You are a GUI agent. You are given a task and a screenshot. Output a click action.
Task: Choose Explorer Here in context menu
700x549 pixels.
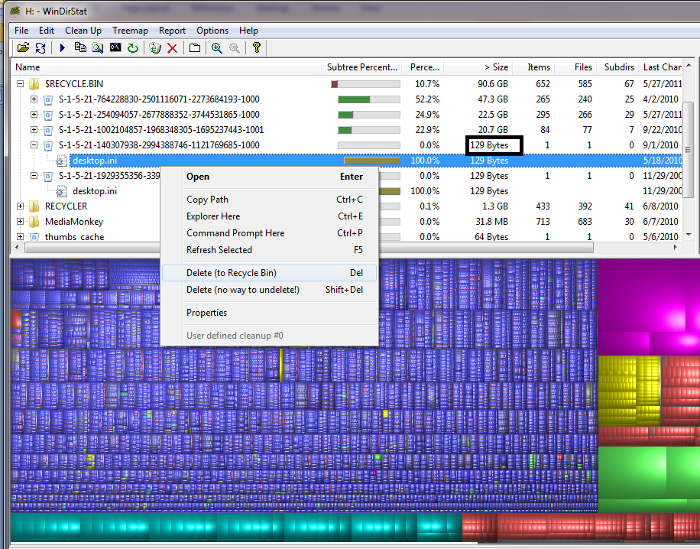coord(270,216)
